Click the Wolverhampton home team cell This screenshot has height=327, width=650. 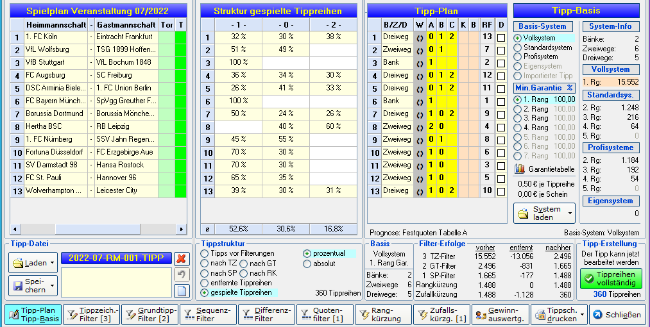[56, 191]
